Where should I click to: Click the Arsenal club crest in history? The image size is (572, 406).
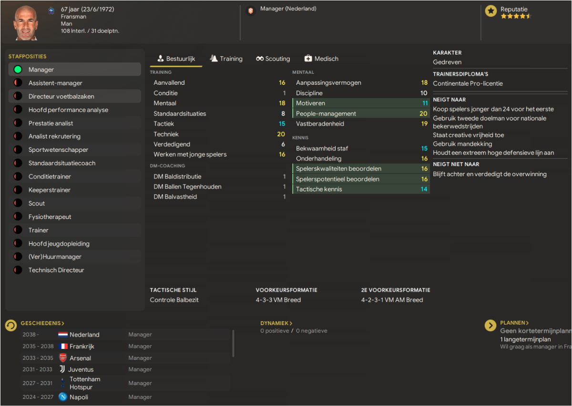click(63, 357)
